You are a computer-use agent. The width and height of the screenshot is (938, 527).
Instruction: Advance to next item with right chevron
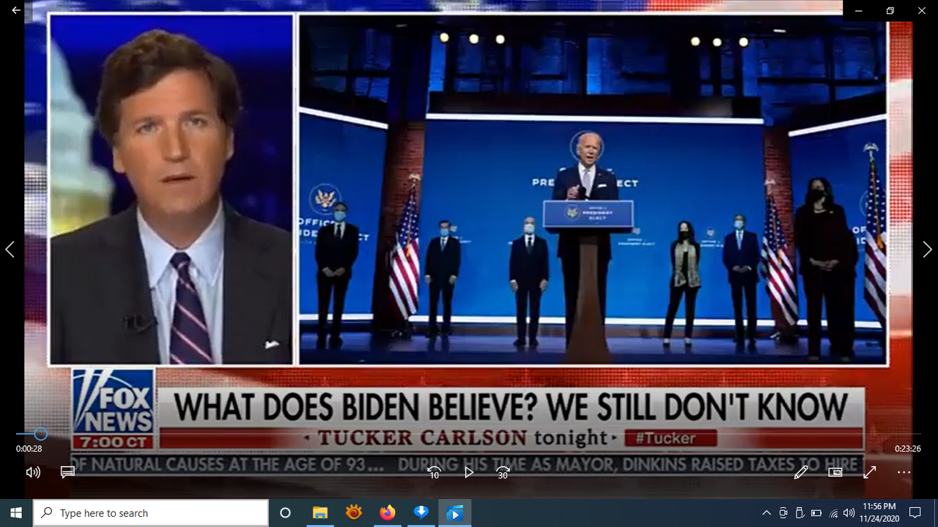927,250
